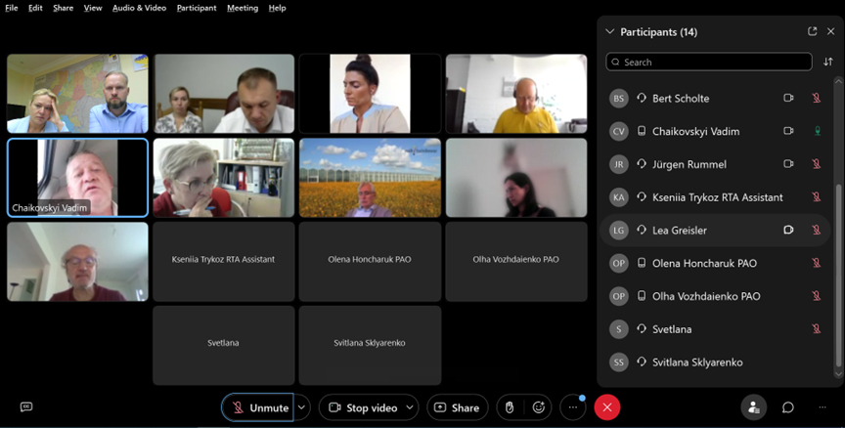Open the Audio & Video menu
The height and width of the screenshot is (428, 845).
[139, 8]
